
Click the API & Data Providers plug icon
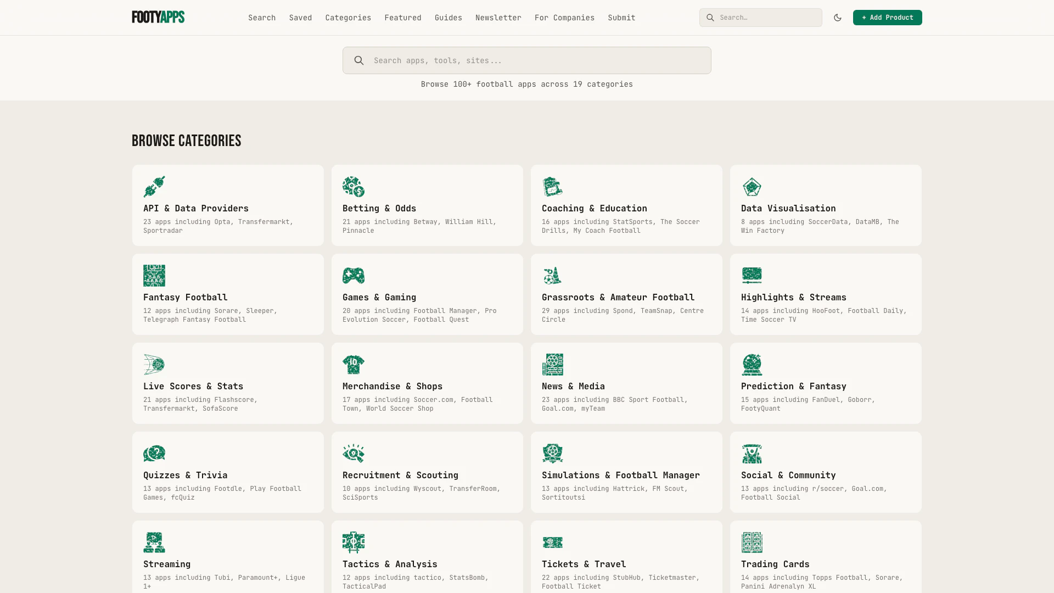click(x=154, y=187)
